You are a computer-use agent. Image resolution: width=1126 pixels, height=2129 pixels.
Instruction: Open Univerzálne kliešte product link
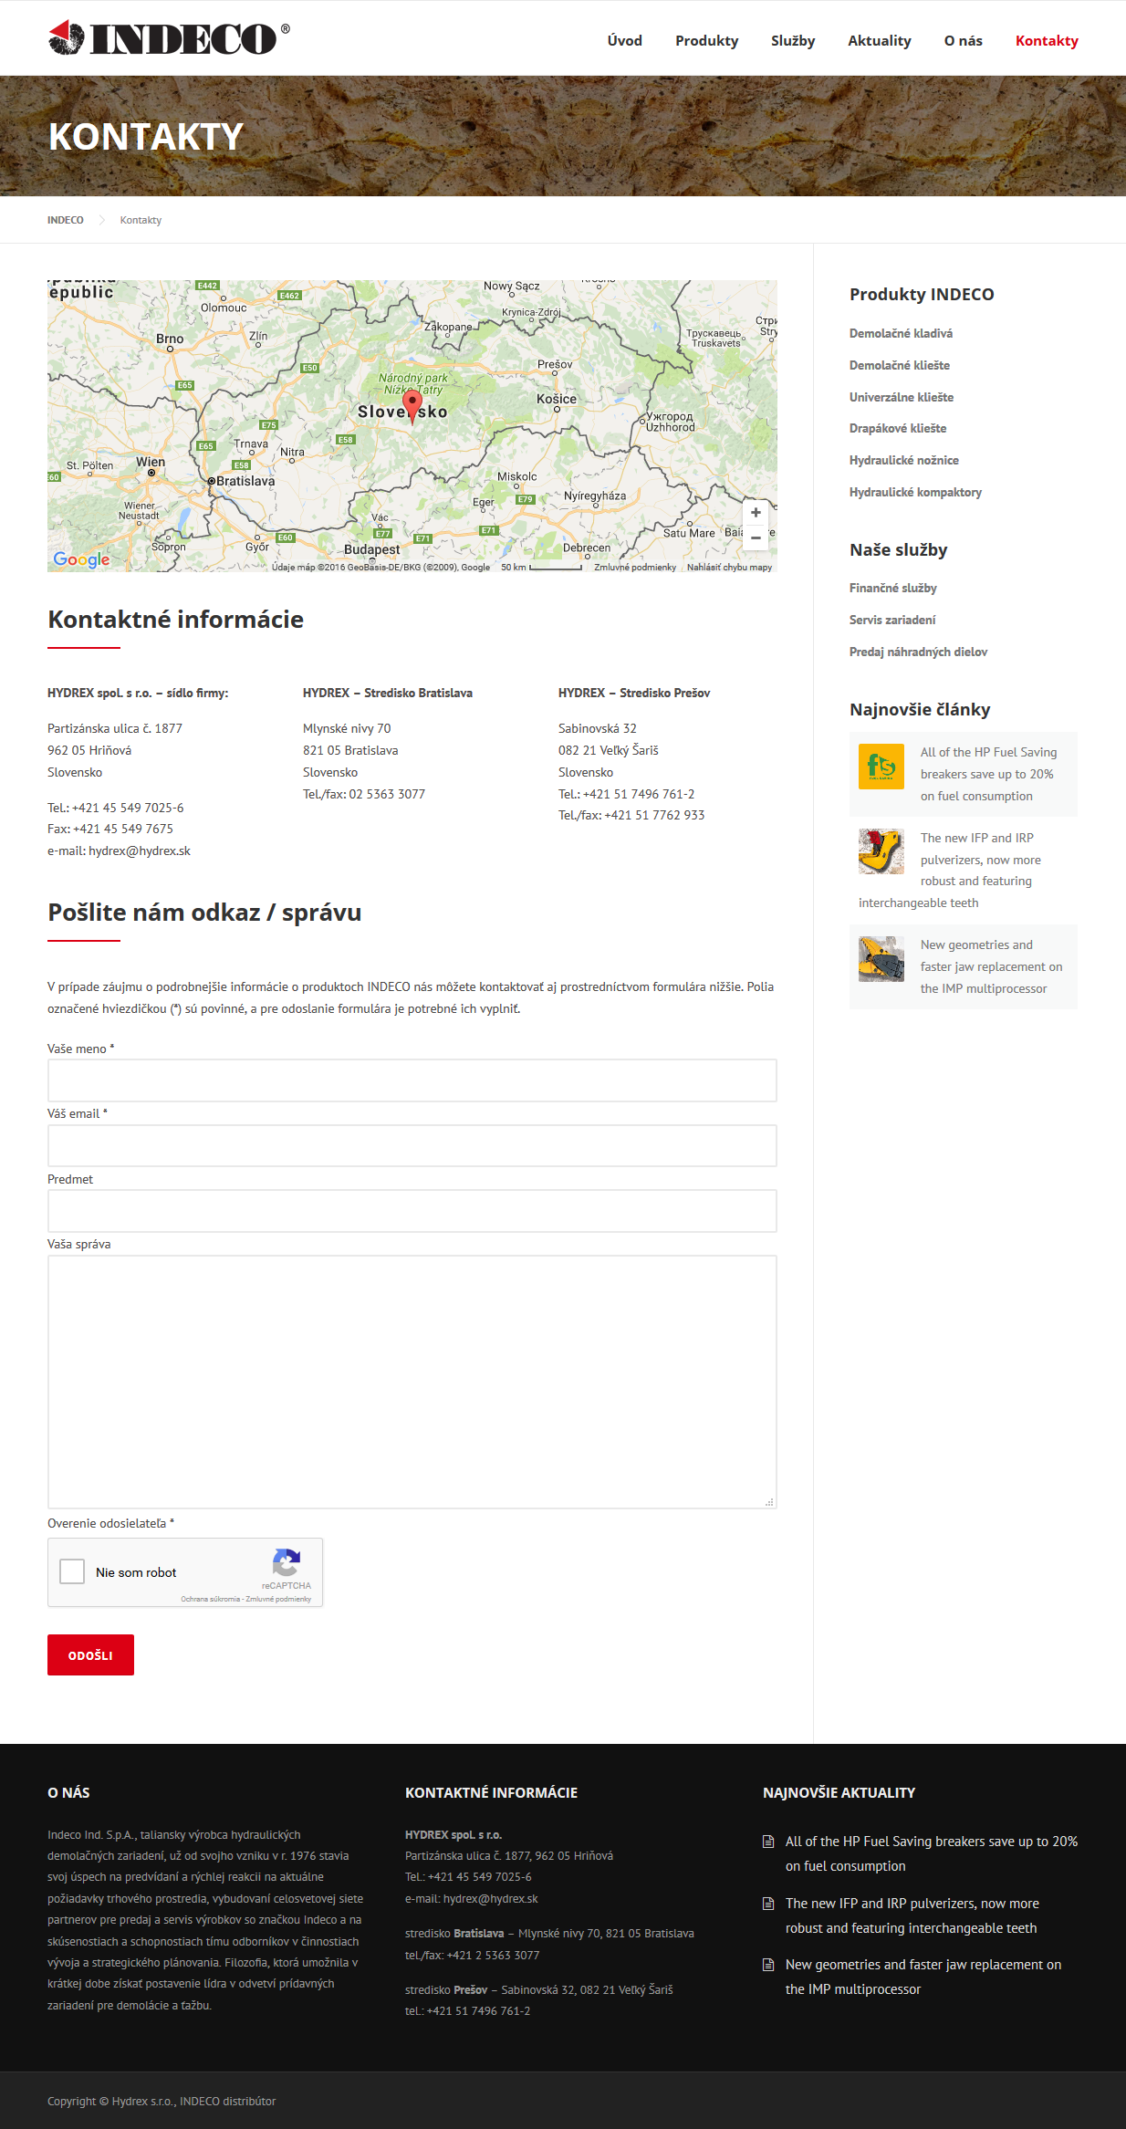click(x=902, y=397)
